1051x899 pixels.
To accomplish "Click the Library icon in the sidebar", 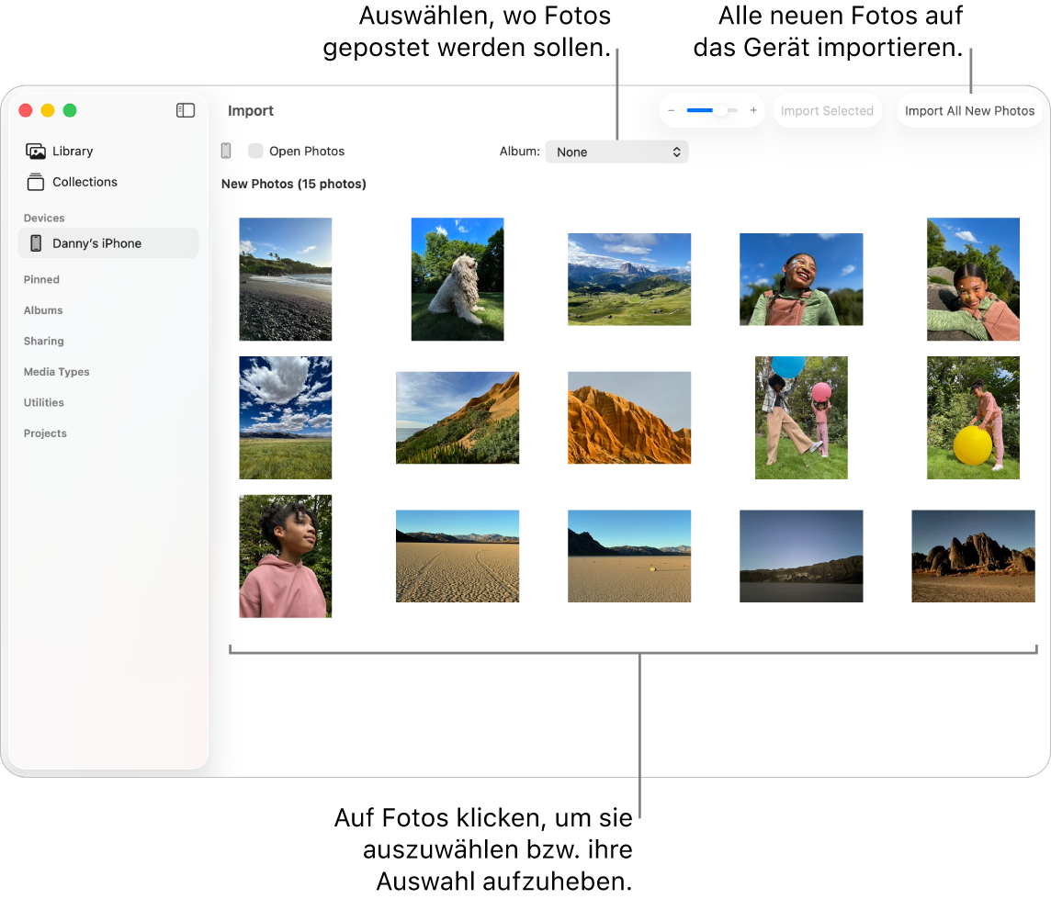I will (x=37, y=151).
